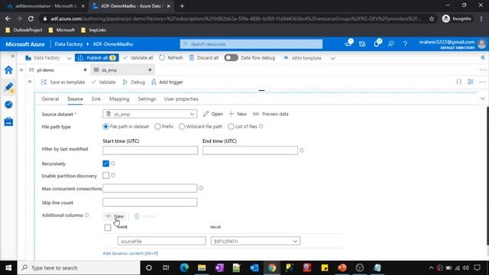The width and height of the screenshot is (489, 275).
Task: Collapse the right panel double chevron
Action: (x=483, y=57)
